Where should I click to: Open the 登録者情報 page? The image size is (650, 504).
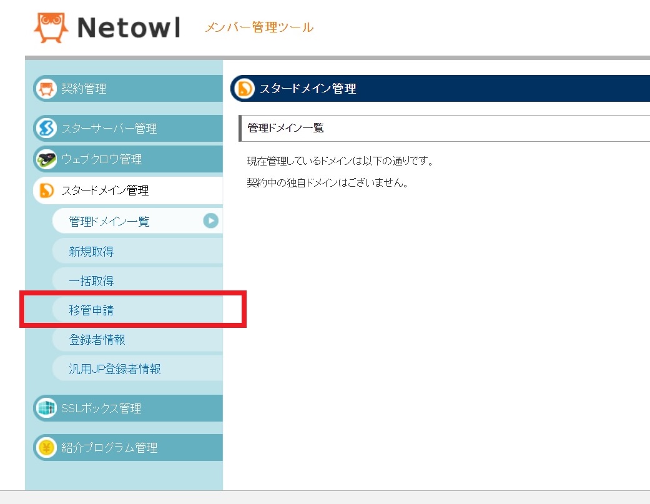pos(97,340)
